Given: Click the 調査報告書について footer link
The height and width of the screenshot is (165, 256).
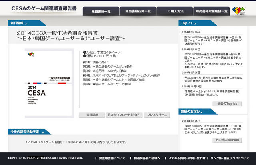Looking at the screenshot, I should coord(112,158).
